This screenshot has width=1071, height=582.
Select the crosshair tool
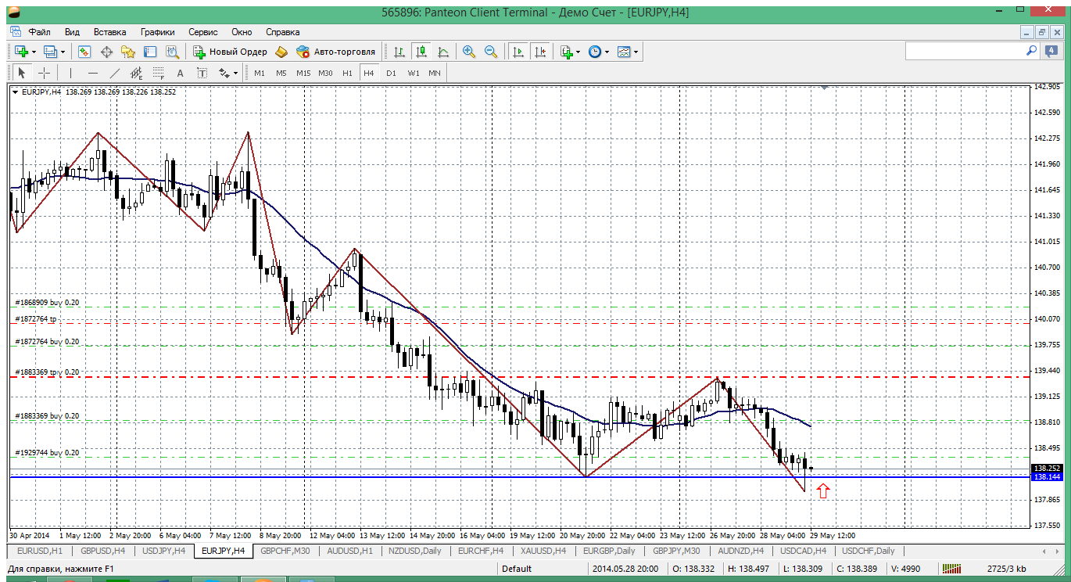click(x=45, y=73)
